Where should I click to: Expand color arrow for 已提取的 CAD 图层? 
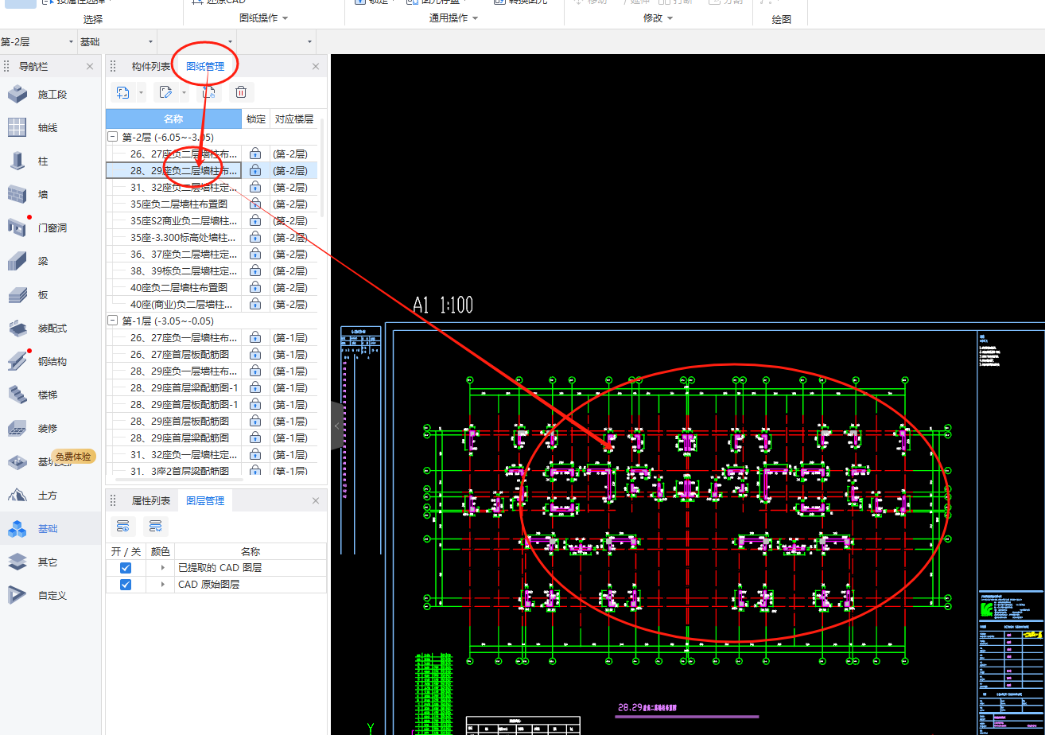coord(162,568)
